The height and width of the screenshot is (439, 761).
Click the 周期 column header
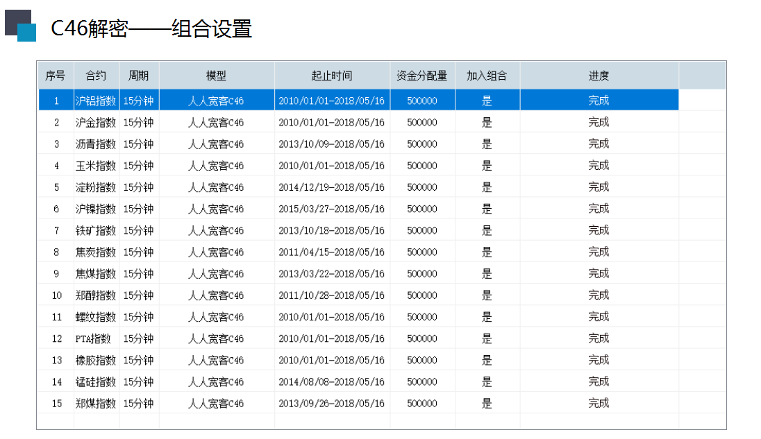139,76
